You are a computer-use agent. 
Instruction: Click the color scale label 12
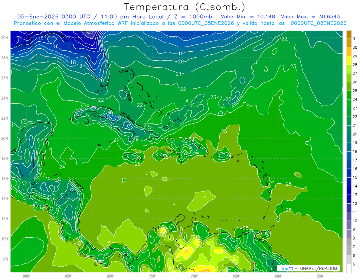[355, 204]
